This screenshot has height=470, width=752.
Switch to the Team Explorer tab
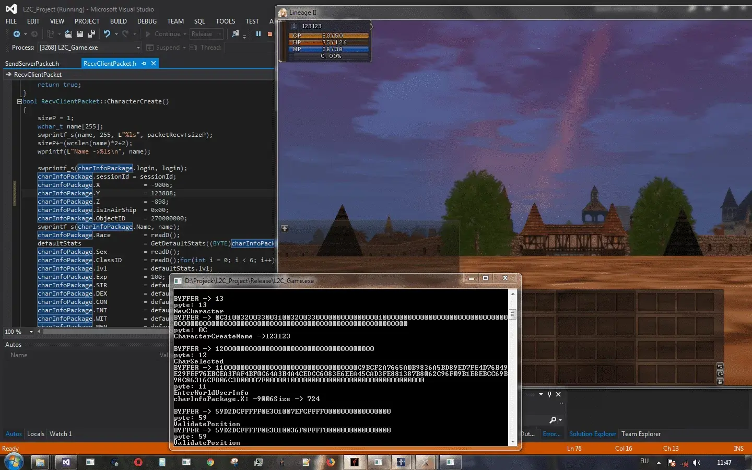[641, 434]
